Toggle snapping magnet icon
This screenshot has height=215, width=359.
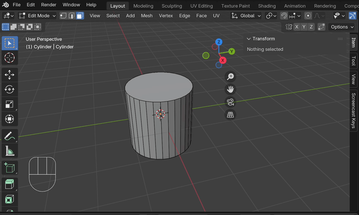pyautogui.click(x=284, y=16)
